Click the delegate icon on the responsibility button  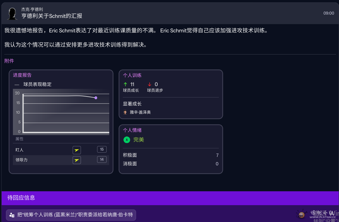coord(12,215)
